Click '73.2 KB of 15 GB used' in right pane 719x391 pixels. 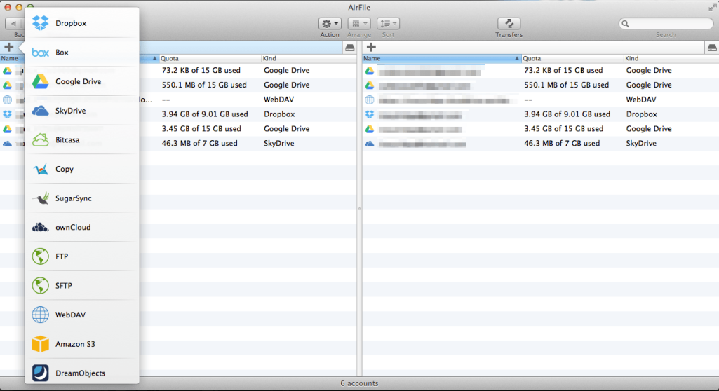(x=563, y=71)
